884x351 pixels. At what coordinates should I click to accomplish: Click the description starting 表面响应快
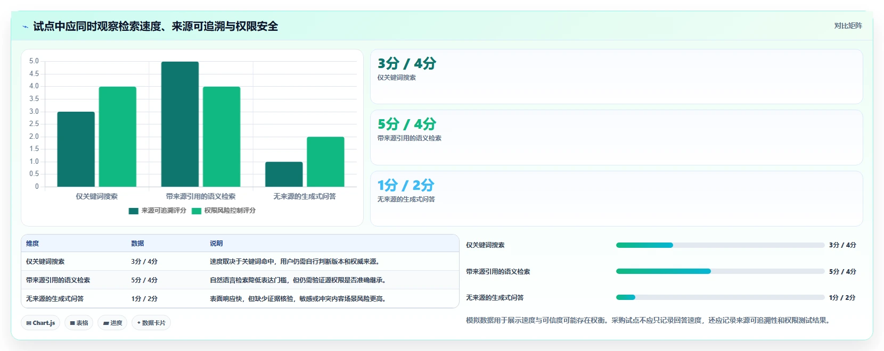pos(298,299)
